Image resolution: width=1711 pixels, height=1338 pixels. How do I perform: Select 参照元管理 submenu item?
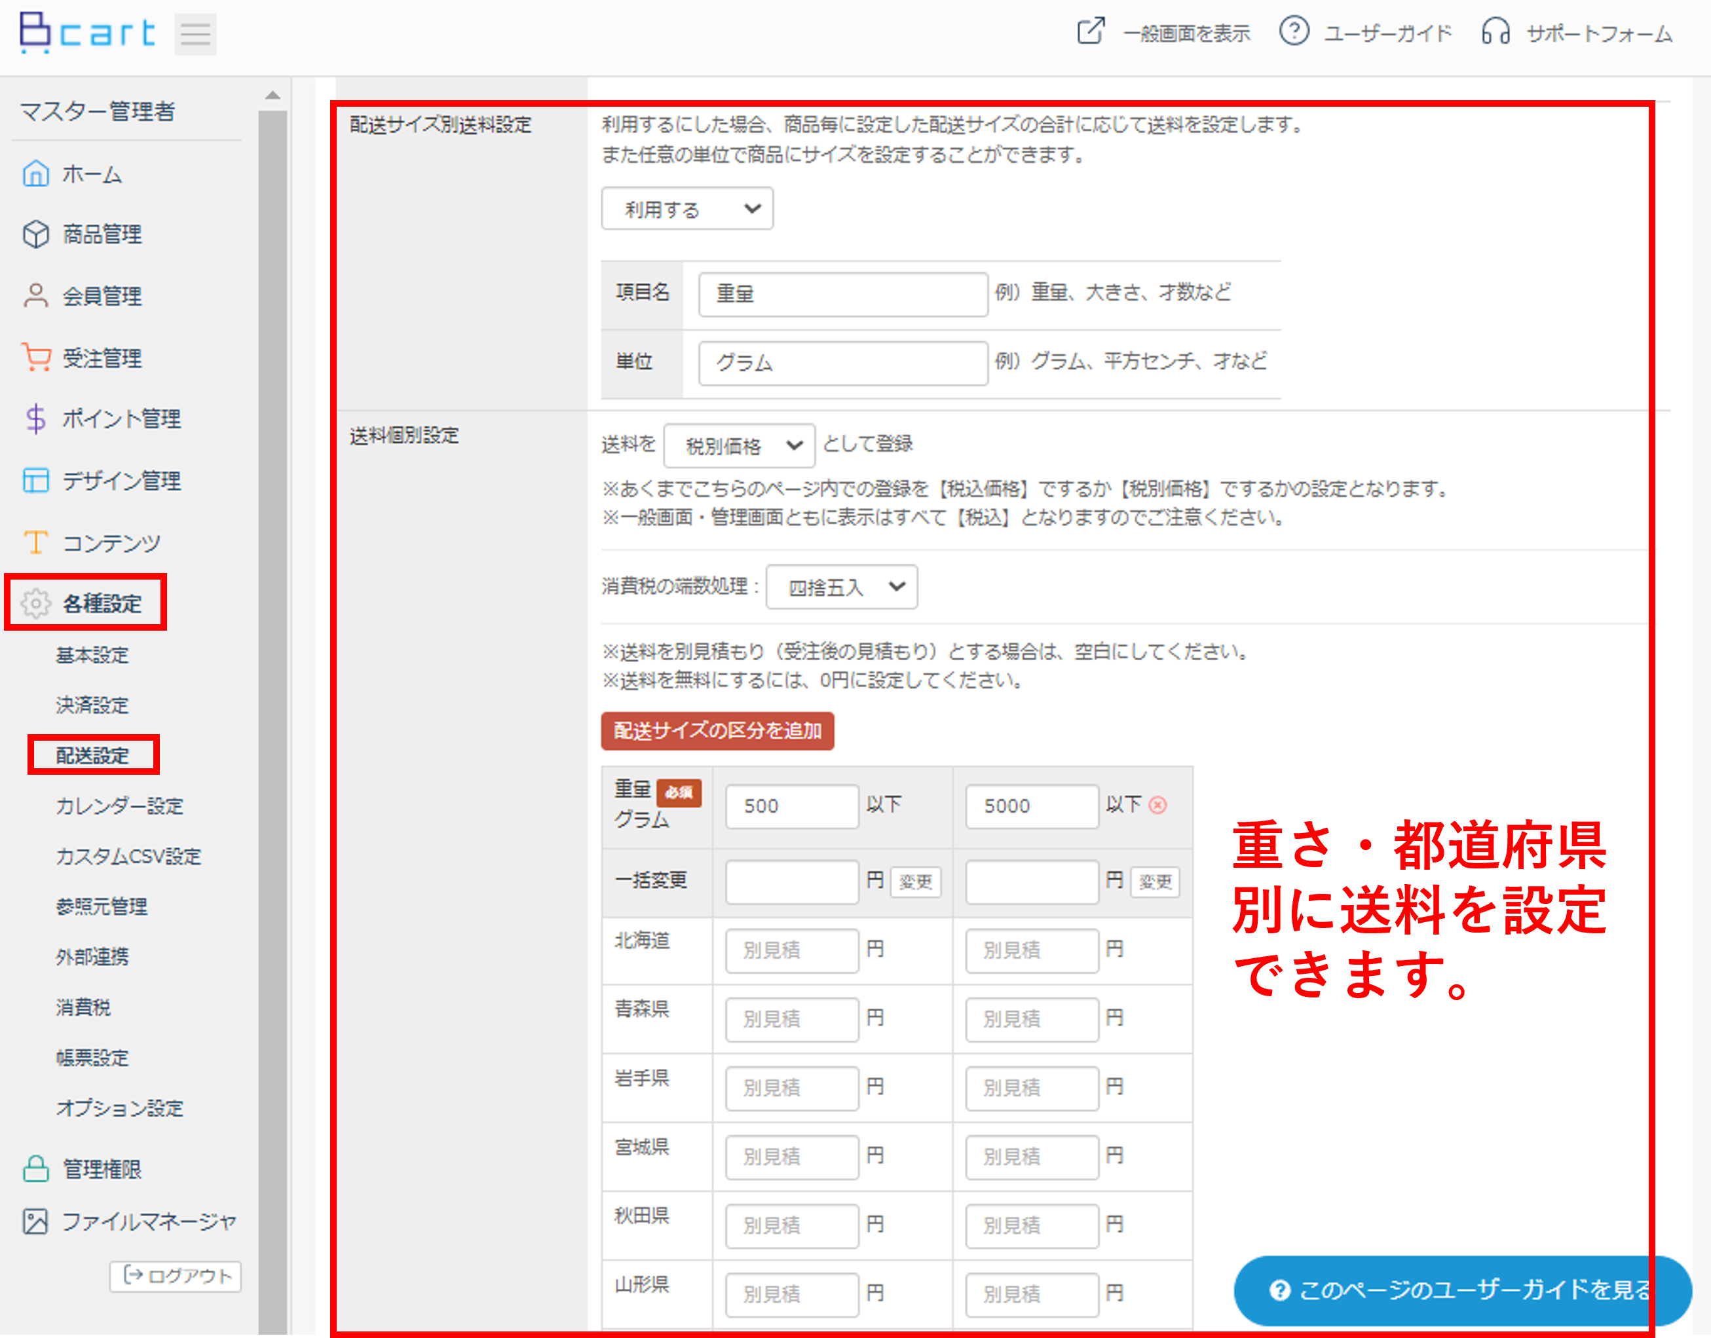point(101,906)
